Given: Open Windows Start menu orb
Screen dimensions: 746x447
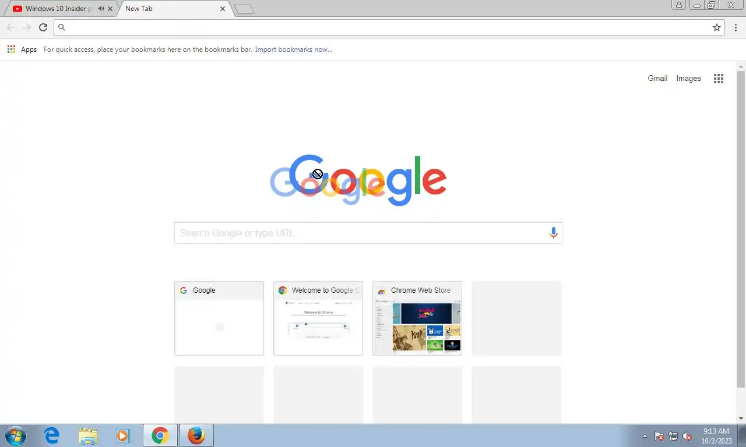Looking at the screenshot, I should click(x=16, y=435).
